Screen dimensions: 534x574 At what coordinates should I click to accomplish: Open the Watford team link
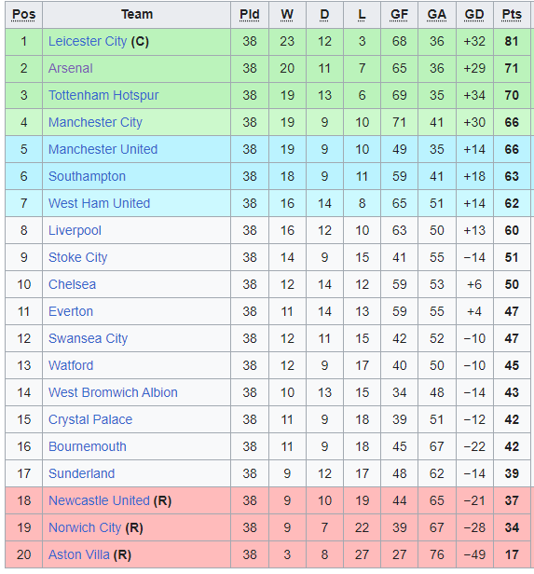(x=71, y=365)
